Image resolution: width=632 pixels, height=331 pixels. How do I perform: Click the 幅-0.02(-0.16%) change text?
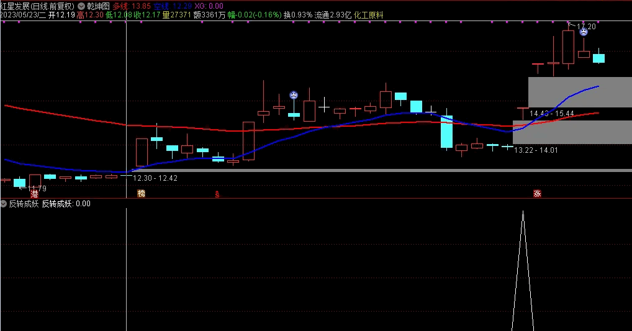coord(255,15)
